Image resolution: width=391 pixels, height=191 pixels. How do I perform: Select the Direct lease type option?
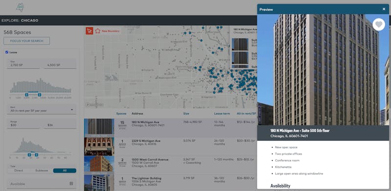click(19, 171)
